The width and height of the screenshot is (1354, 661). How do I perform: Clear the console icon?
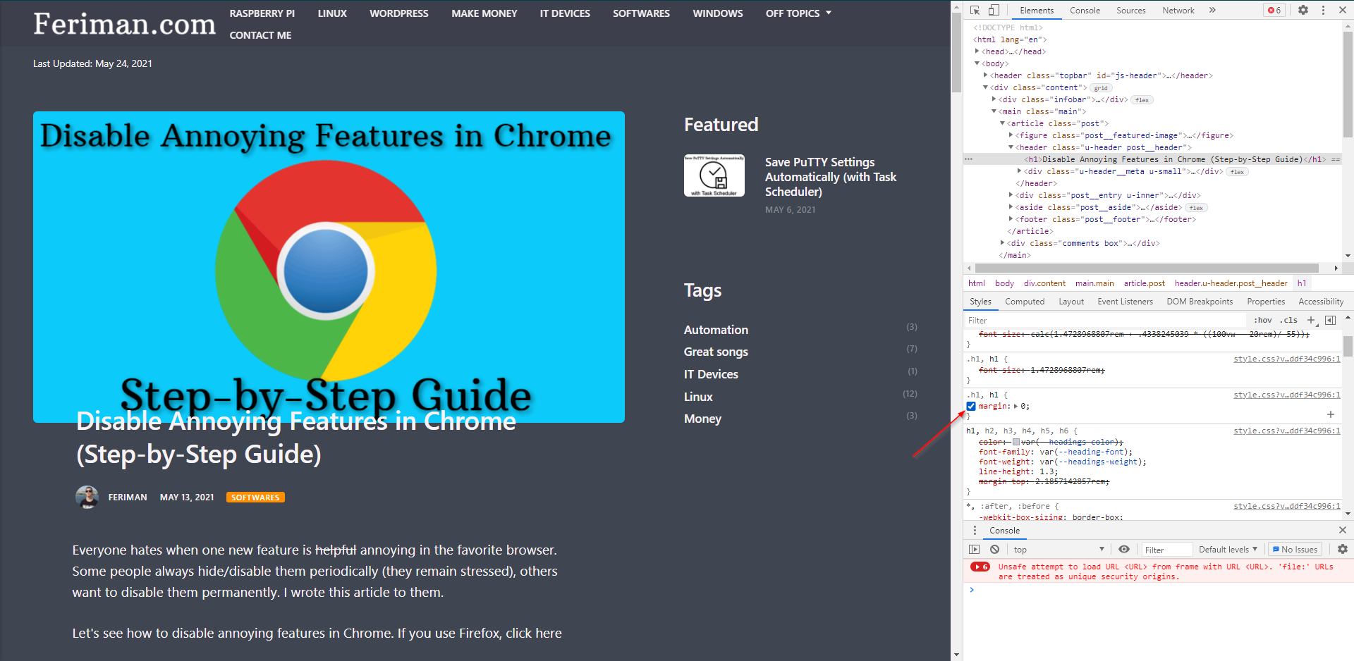coord(994,550)
